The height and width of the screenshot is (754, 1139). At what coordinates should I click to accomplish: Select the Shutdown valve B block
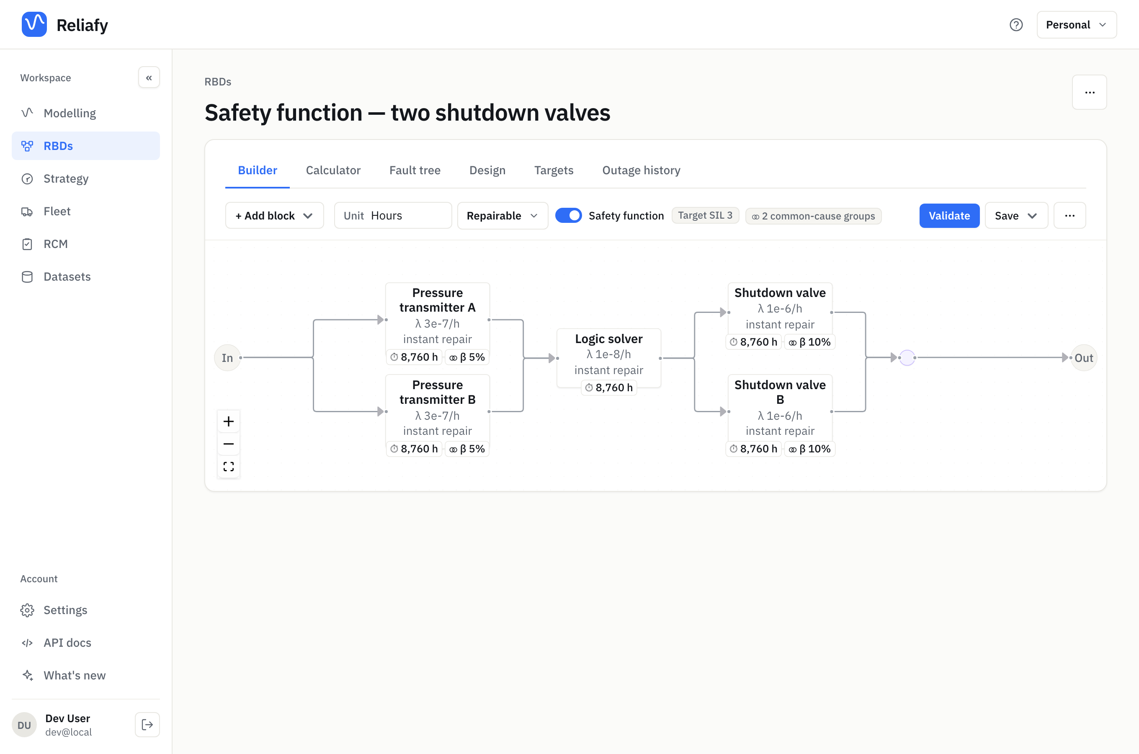click(x=780, y=411)
